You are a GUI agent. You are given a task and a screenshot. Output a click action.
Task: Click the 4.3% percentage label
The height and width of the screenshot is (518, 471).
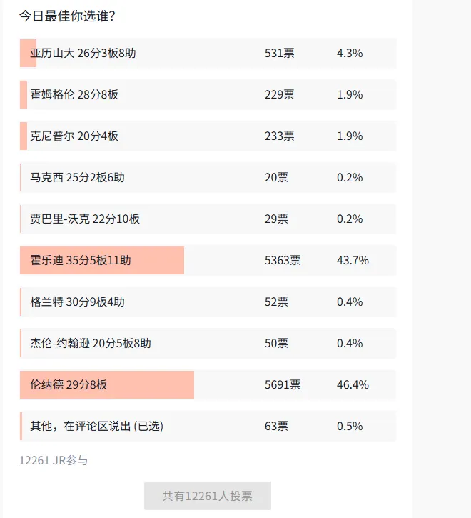350,54
